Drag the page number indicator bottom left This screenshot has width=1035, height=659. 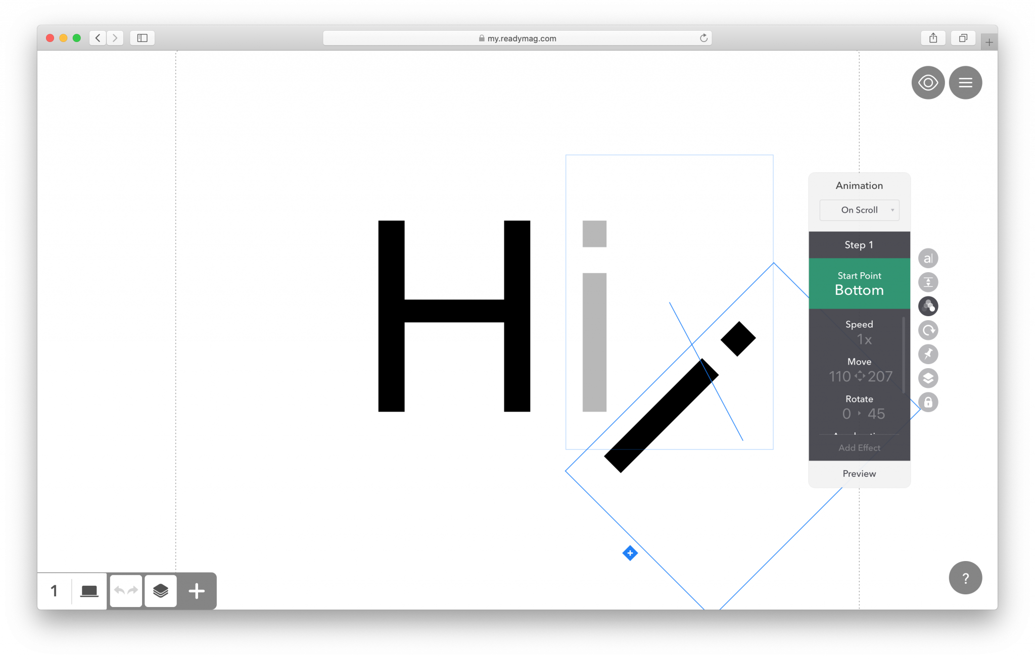[x=54, y=590]
